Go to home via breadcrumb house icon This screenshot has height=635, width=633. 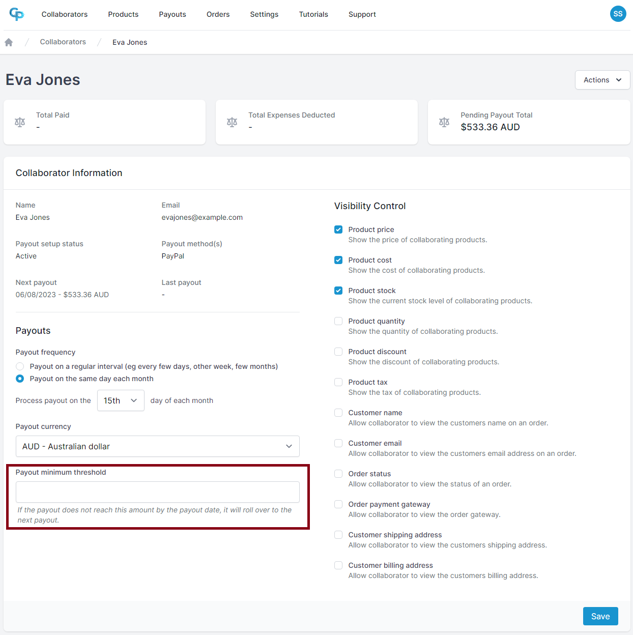[9, 42]
